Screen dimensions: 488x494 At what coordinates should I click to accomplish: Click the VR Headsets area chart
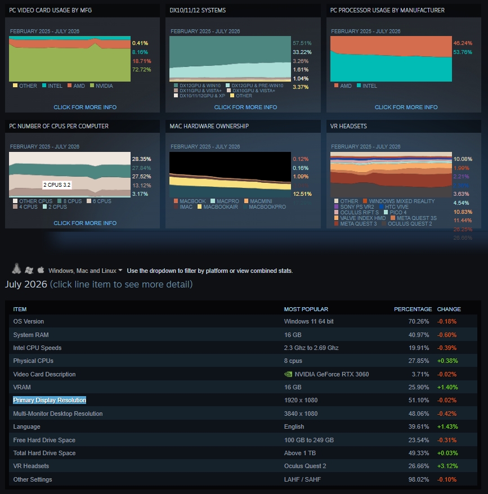point(391,175)
